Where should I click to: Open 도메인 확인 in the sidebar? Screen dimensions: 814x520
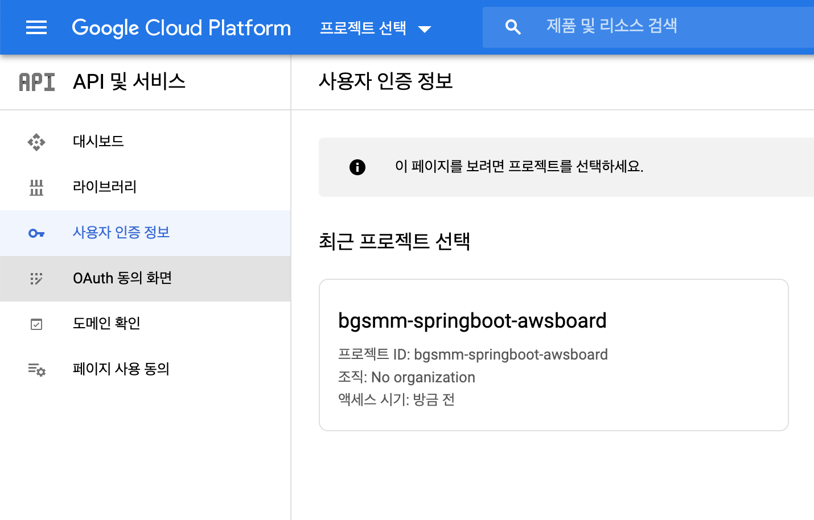[106, 323]
